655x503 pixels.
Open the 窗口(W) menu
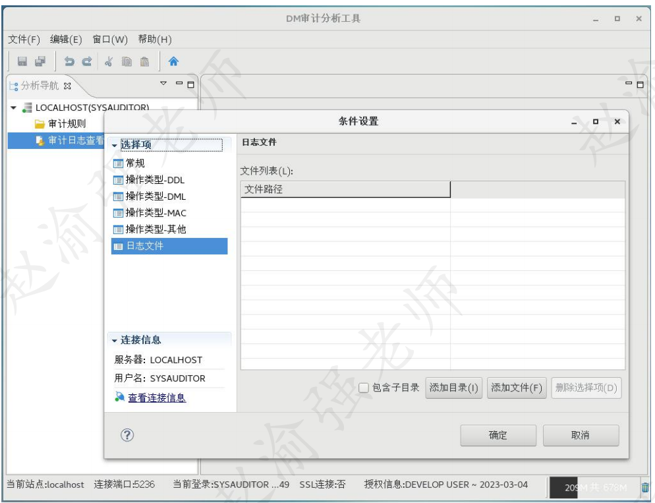pos(110,40)
